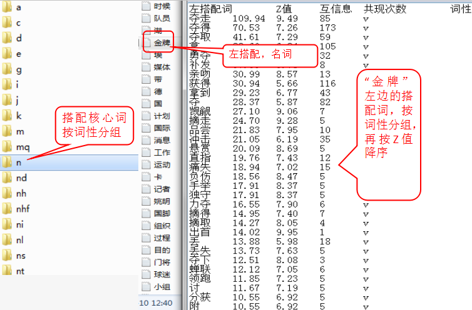Select the 'ni' folder icon
Screen dimensions: 472x310
tap(7, 224)
